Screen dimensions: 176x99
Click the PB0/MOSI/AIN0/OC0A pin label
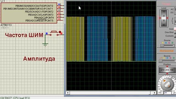pos(34,6)
